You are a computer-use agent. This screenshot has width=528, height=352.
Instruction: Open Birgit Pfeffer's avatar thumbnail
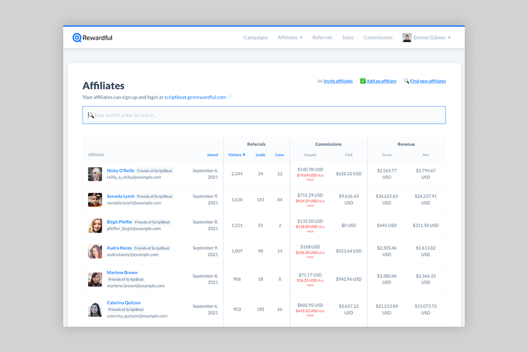(95, 226)
